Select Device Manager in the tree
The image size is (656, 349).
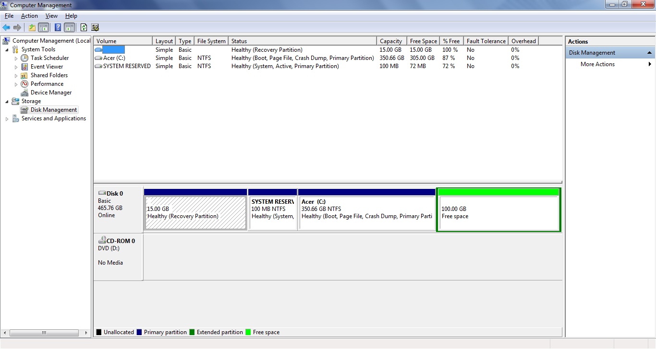(51, 93)
